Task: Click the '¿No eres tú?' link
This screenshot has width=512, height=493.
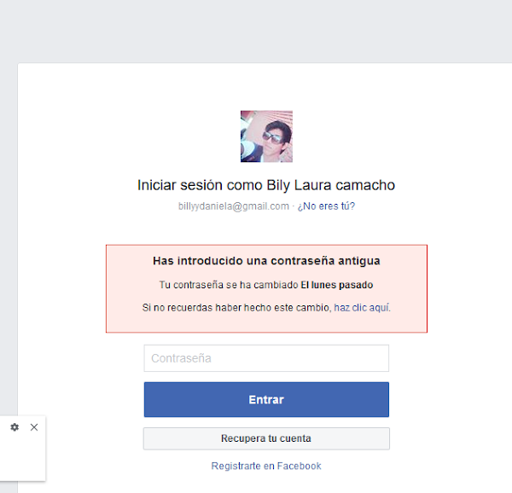Action: point(326,206)
